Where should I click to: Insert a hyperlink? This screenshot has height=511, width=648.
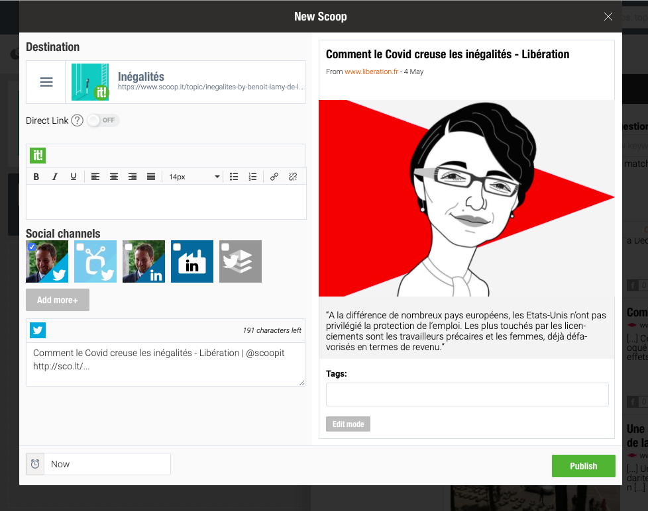tap(274, 177)
